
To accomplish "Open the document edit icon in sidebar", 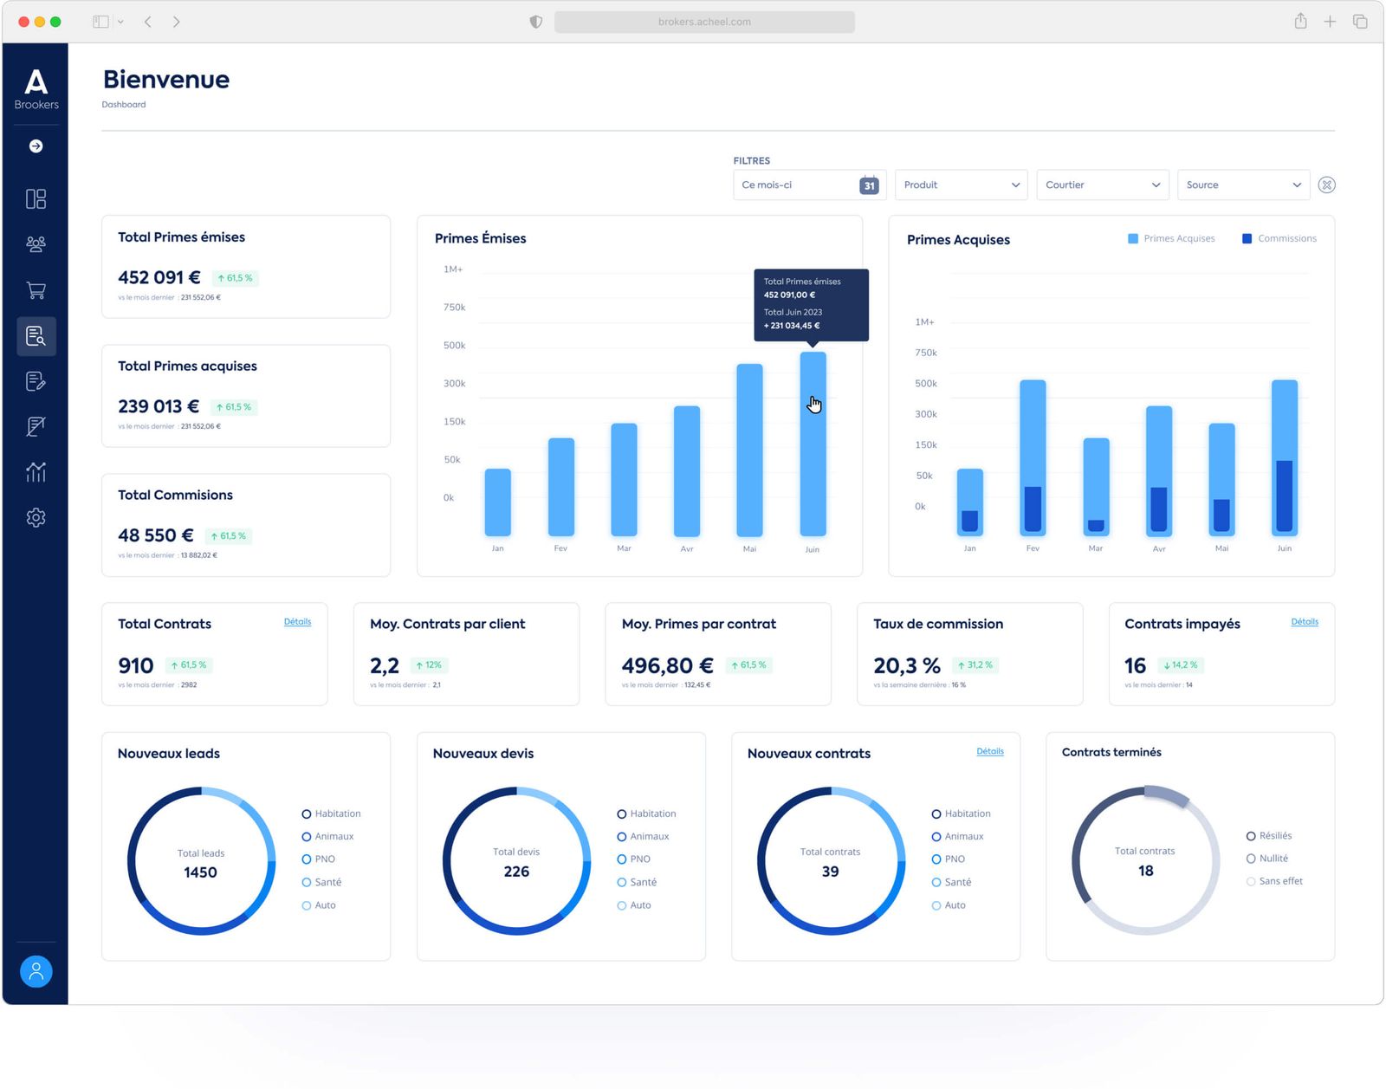I will [36, 381].
